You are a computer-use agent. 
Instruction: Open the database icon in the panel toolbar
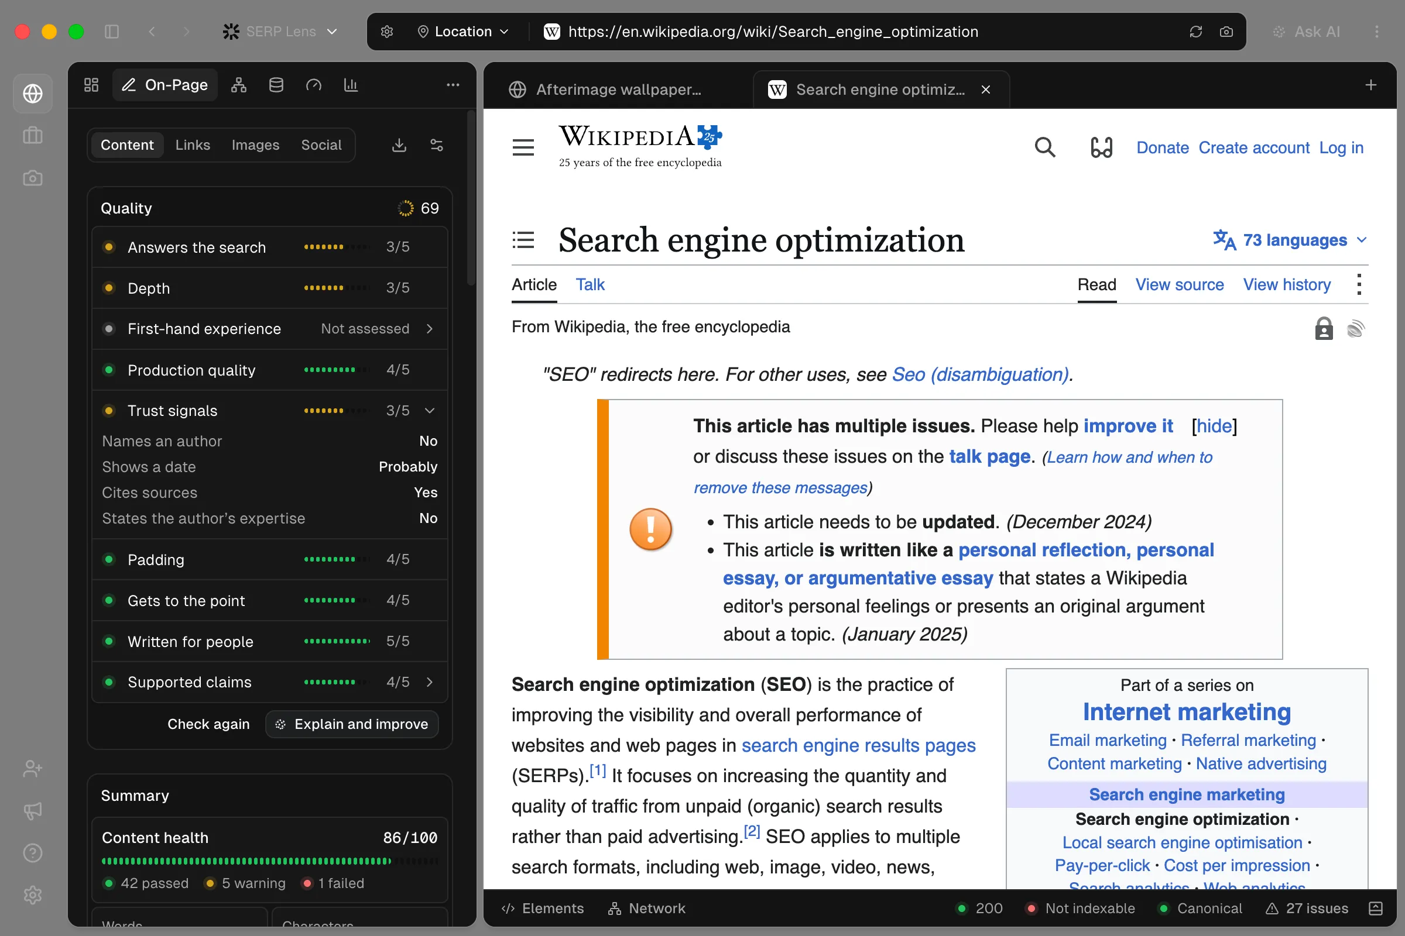coord(276,85)
